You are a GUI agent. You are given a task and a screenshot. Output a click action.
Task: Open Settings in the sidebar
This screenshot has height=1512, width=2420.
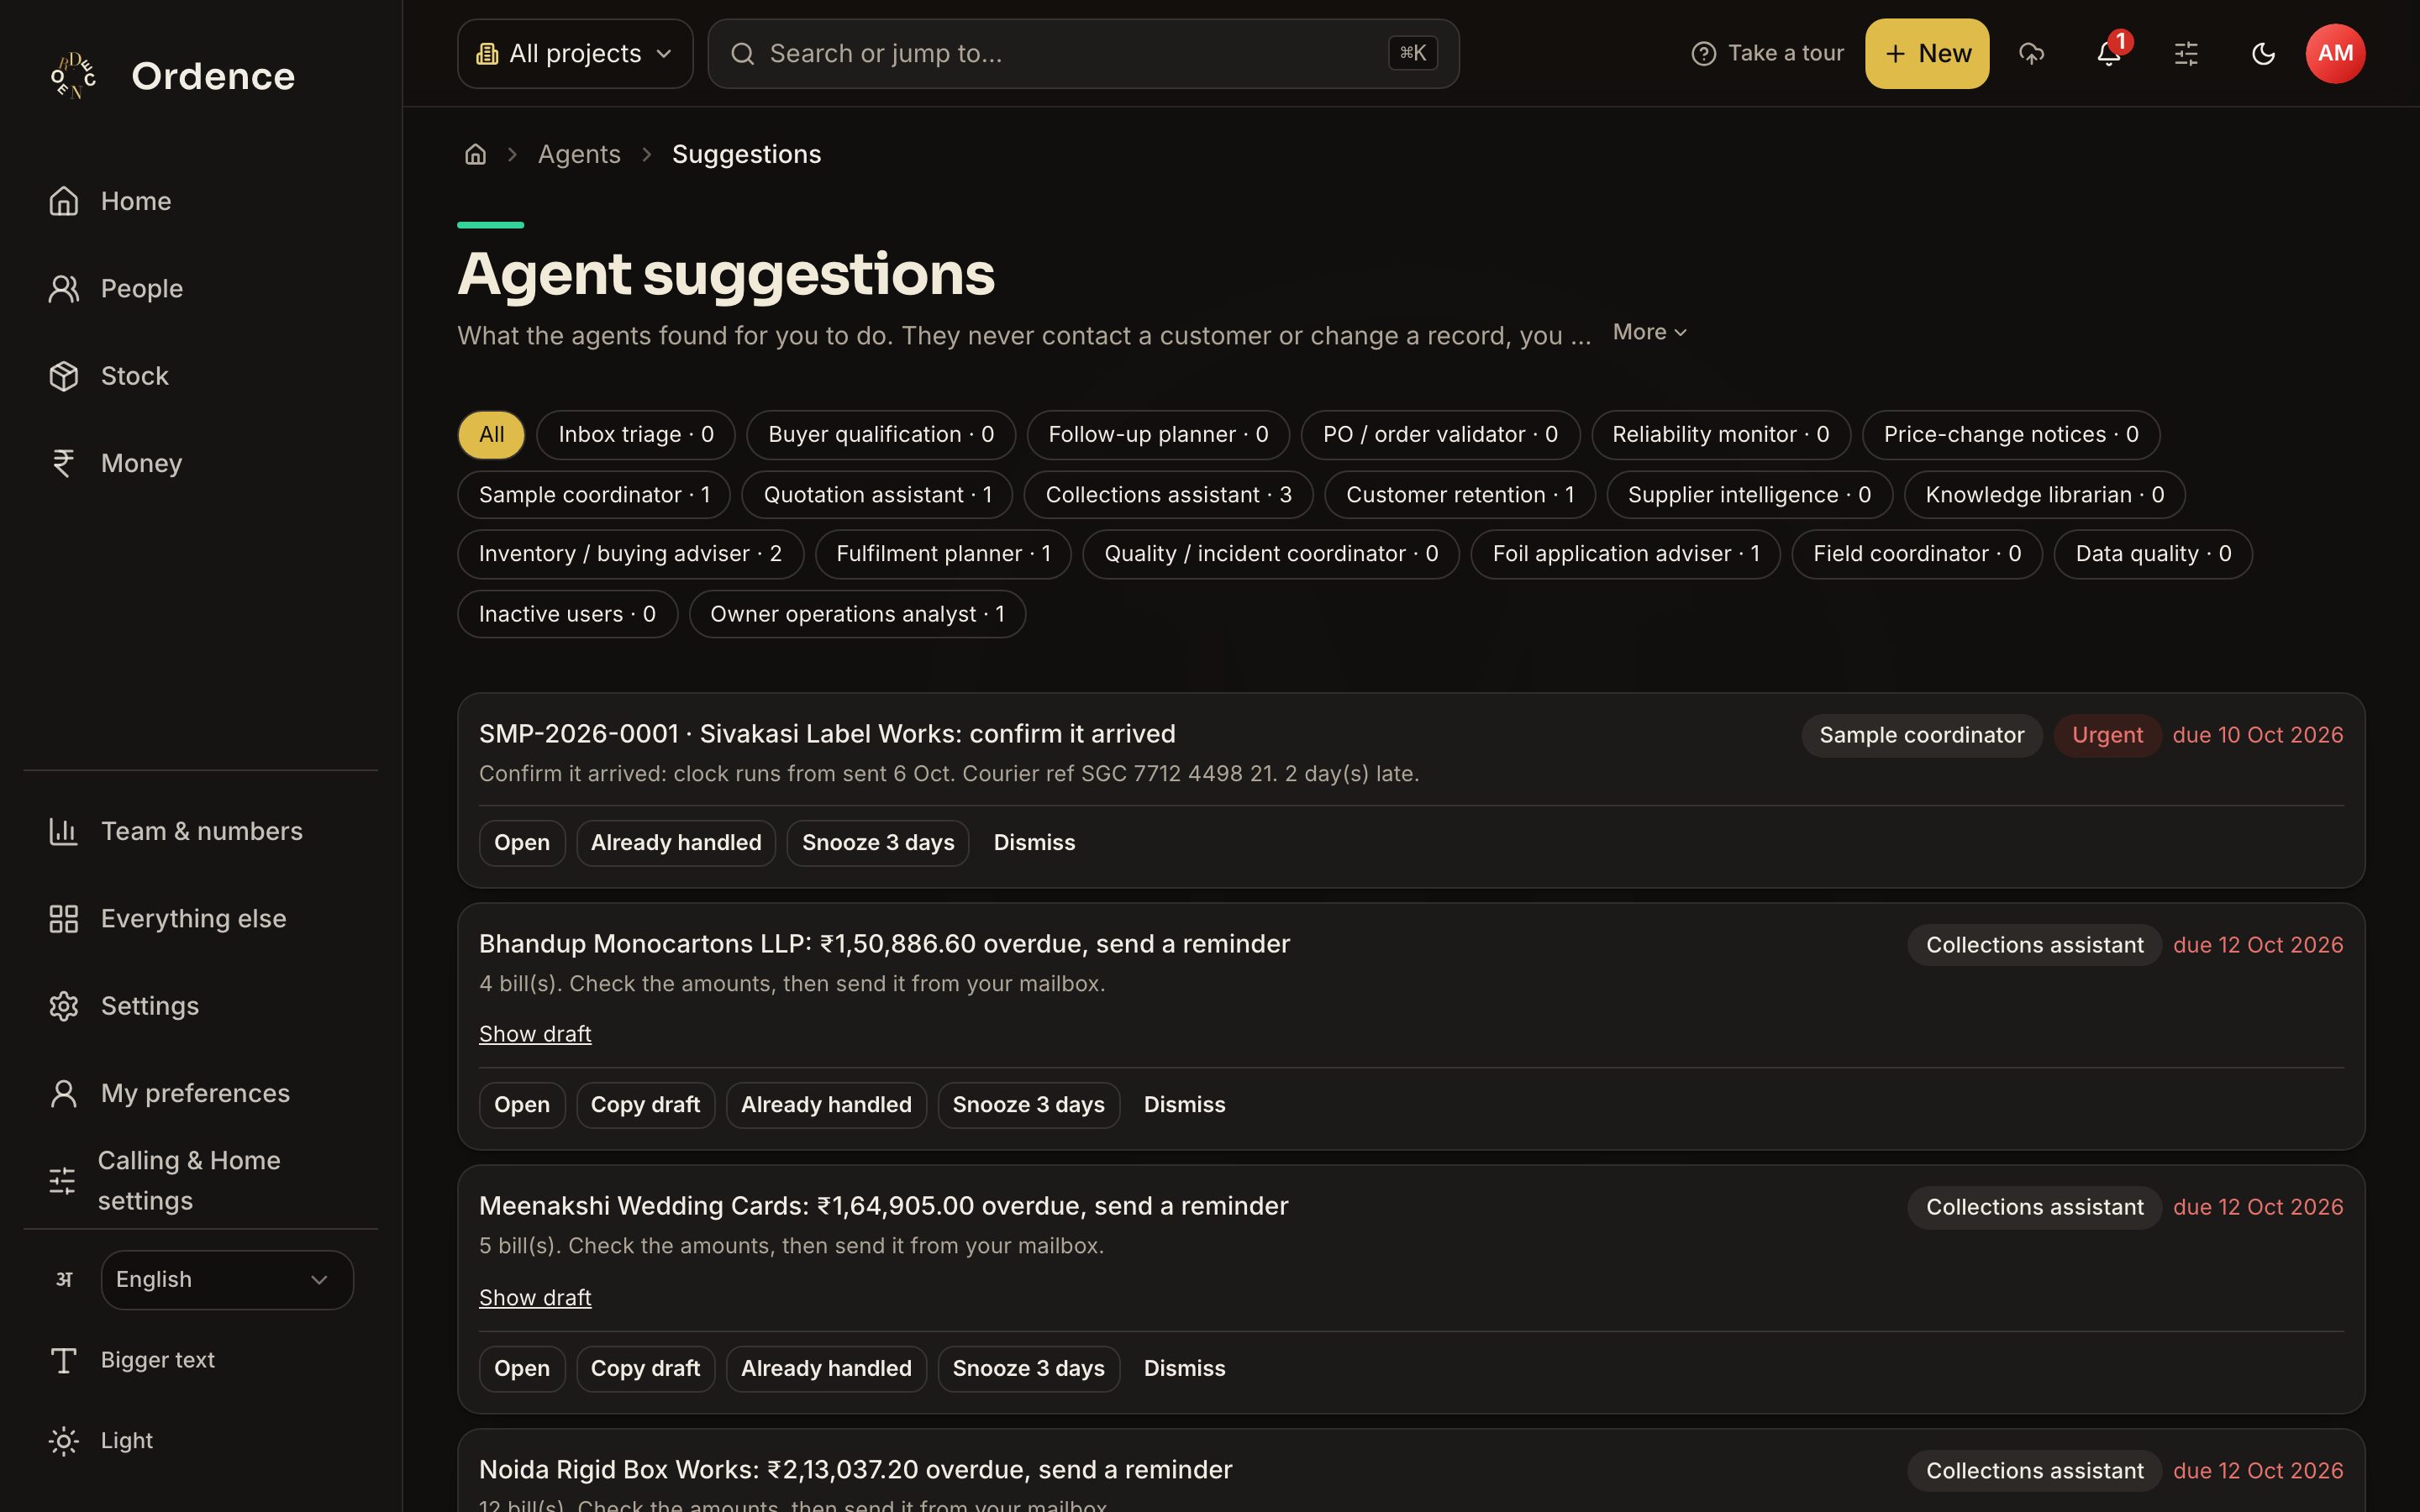coord(200,1005)
